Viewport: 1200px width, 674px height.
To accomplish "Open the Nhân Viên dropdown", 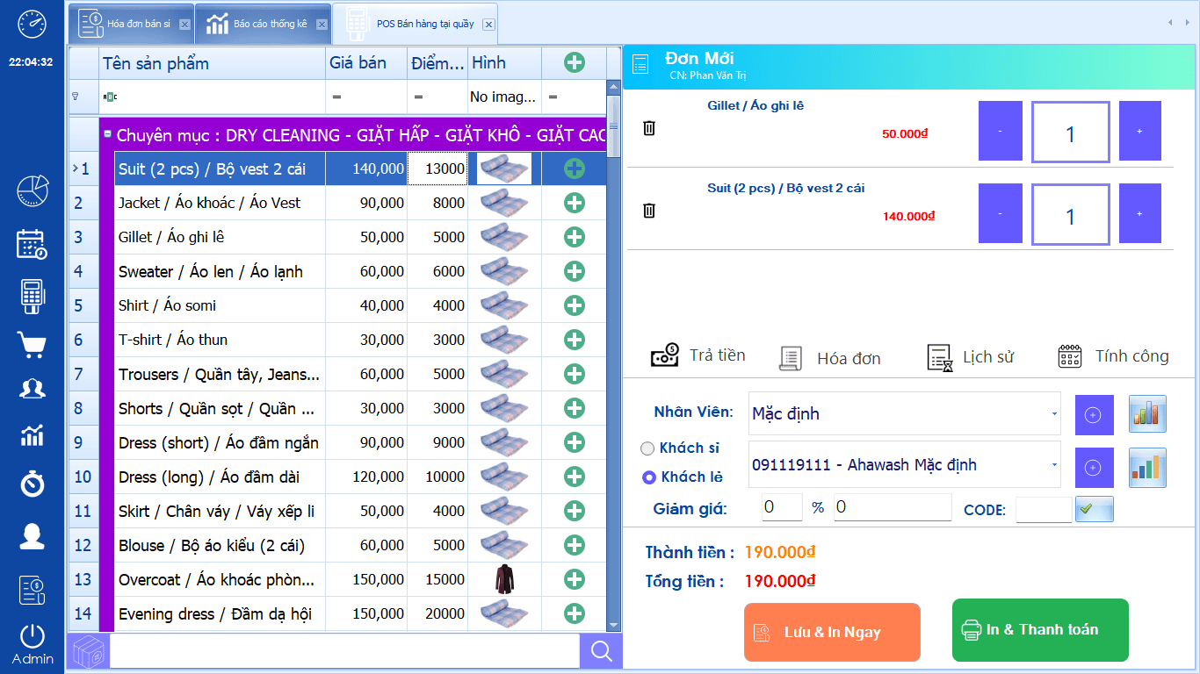I will tap(1054, 414).
